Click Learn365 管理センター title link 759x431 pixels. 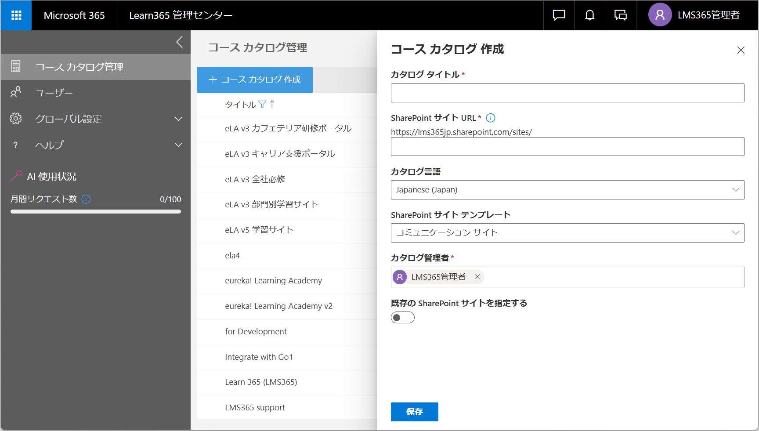pos(181,15)
